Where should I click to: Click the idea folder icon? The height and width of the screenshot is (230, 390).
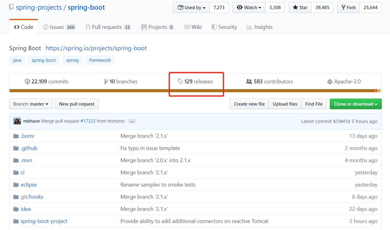pos(16,209)
